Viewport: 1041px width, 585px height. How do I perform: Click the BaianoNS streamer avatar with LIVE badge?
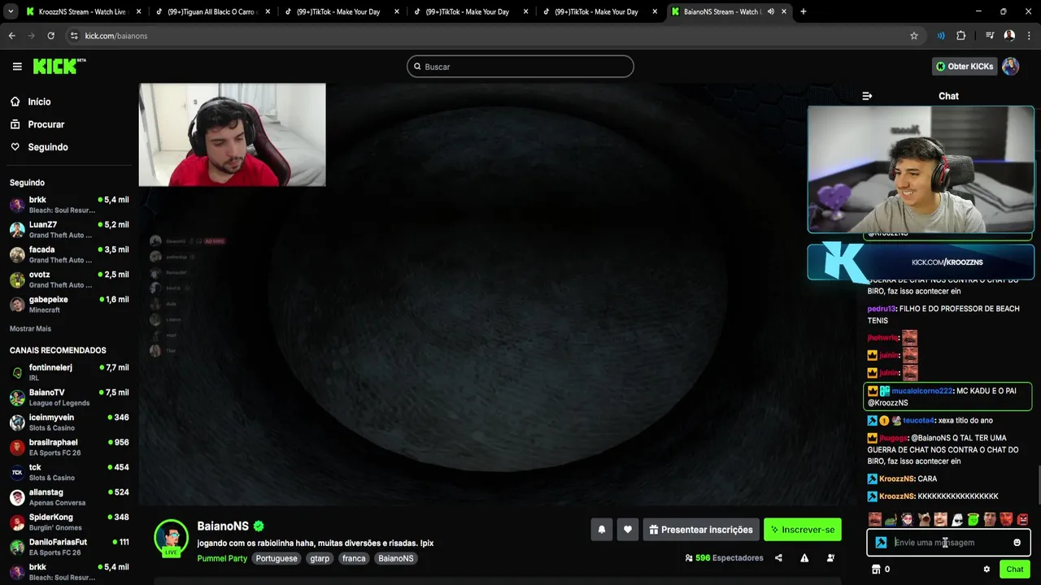[x=172, y=538]
